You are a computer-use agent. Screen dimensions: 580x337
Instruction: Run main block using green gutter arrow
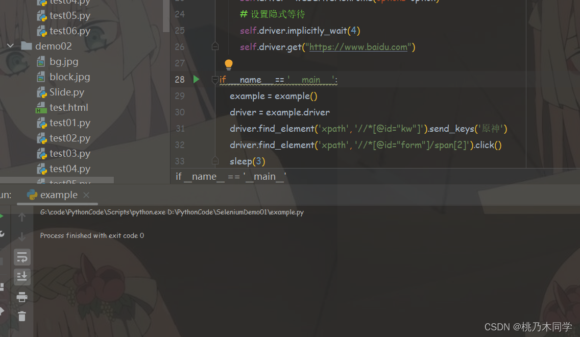click(x=196, y=79)
